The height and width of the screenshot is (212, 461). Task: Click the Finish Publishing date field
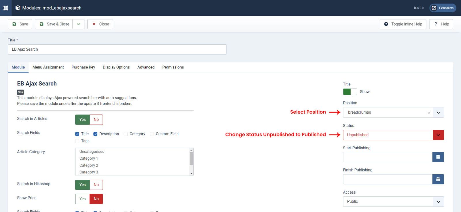pos(388,179)
